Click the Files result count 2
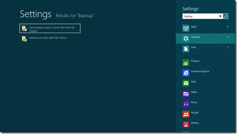Viewport: 237px width, 134px height. 227,47
